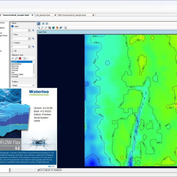Open the Assign dropdown in Toolbox

pos(23,85)
